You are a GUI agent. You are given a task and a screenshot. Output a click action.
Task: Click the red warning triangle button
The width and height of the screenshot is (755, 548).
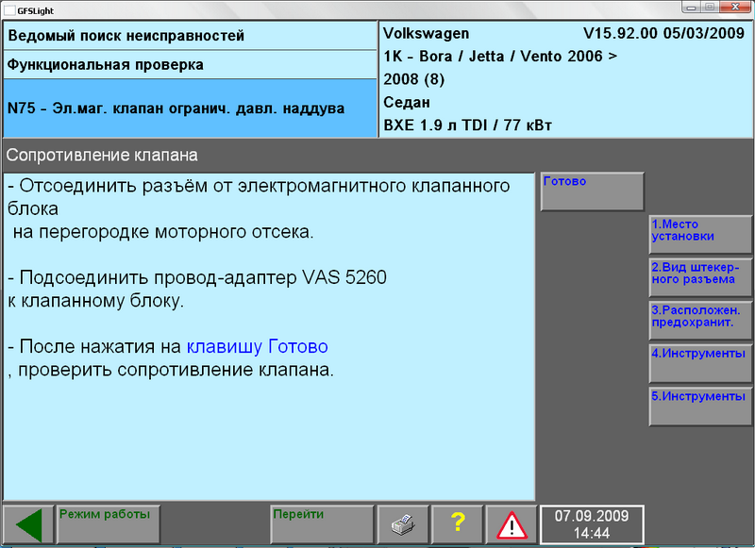click(x=512, y=524)
